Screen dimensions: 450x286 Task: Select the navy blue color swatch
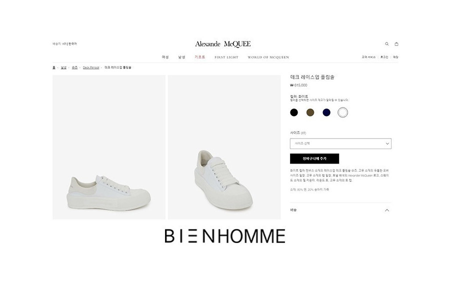[x=326, y=112]
